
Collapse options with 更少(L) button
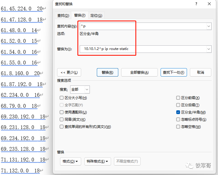(x=69, y=72)
